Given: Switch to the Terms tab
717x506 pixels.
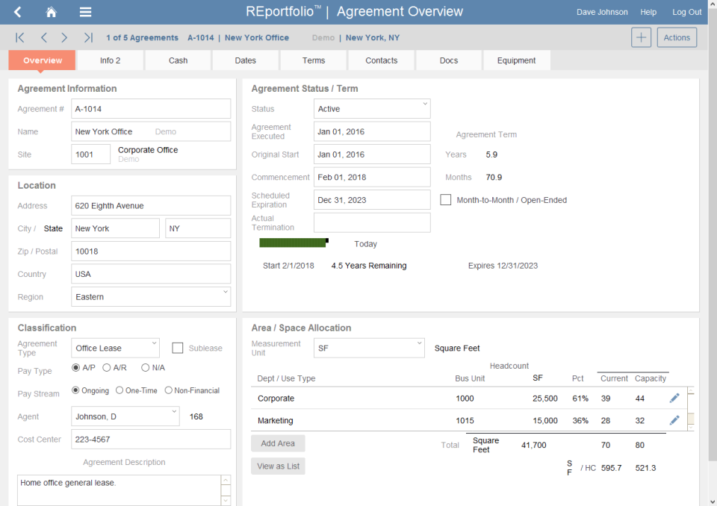Looking at the screenshot, I should (x=313, y=60).
